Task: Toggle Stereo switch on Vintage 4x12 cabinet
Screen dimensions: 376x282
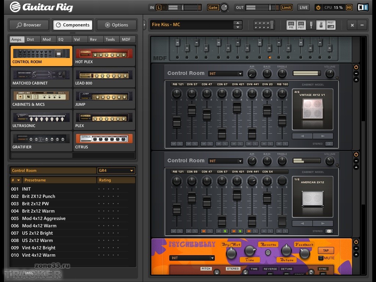Action: pos(329,144)
